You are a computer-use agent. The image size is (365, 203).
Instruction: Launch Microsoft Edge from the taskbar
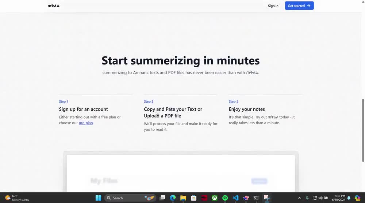click(x=173, y=198)
